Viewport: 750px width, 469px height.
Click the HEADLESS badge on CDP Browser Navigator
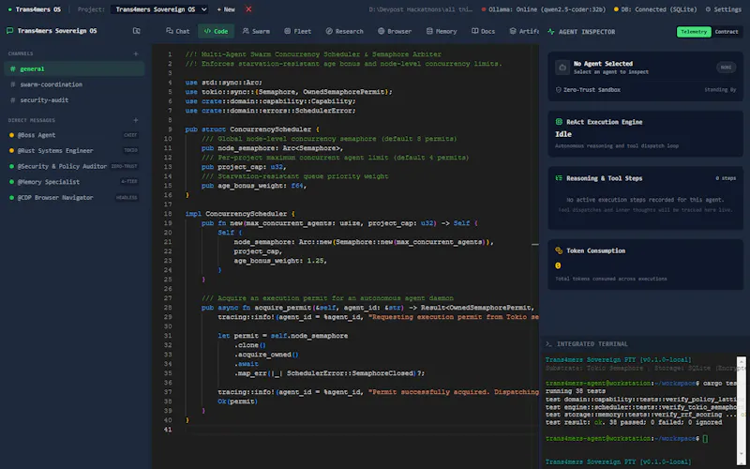(127, 197)
